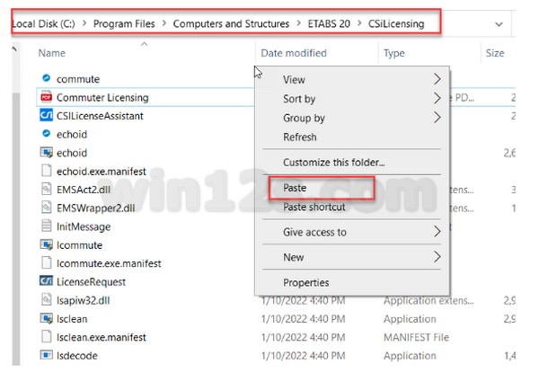Click the commute file icon
The image size is (539, 381).
pyautogui.click(x=47, y=78)
